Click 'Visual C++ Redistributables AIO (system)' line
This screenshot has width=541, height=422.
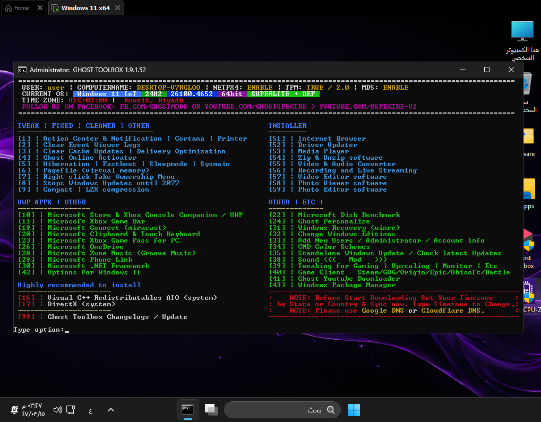point(118,298)
